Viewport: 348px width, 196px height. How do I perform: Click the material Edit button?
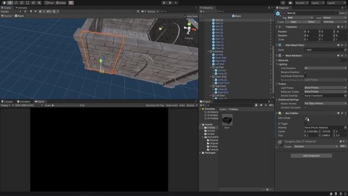(343, 146)
